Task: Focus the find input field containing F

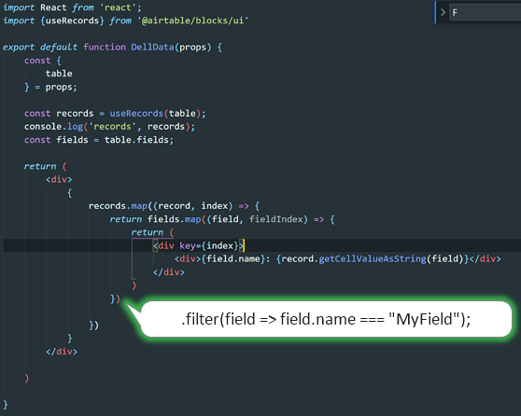Action: click(x=485, y=12)
